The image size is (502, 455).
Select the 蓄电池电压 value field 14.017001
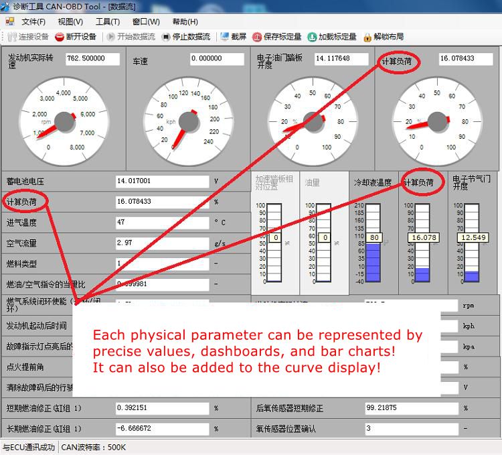[162, 181]
